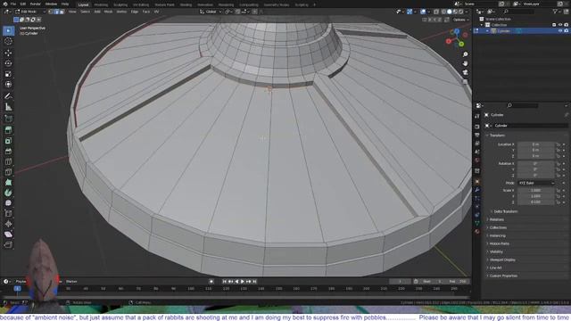Select the Spin tool
The width and height of the screenshot is (571, 321).
click(x=8, y=193)
